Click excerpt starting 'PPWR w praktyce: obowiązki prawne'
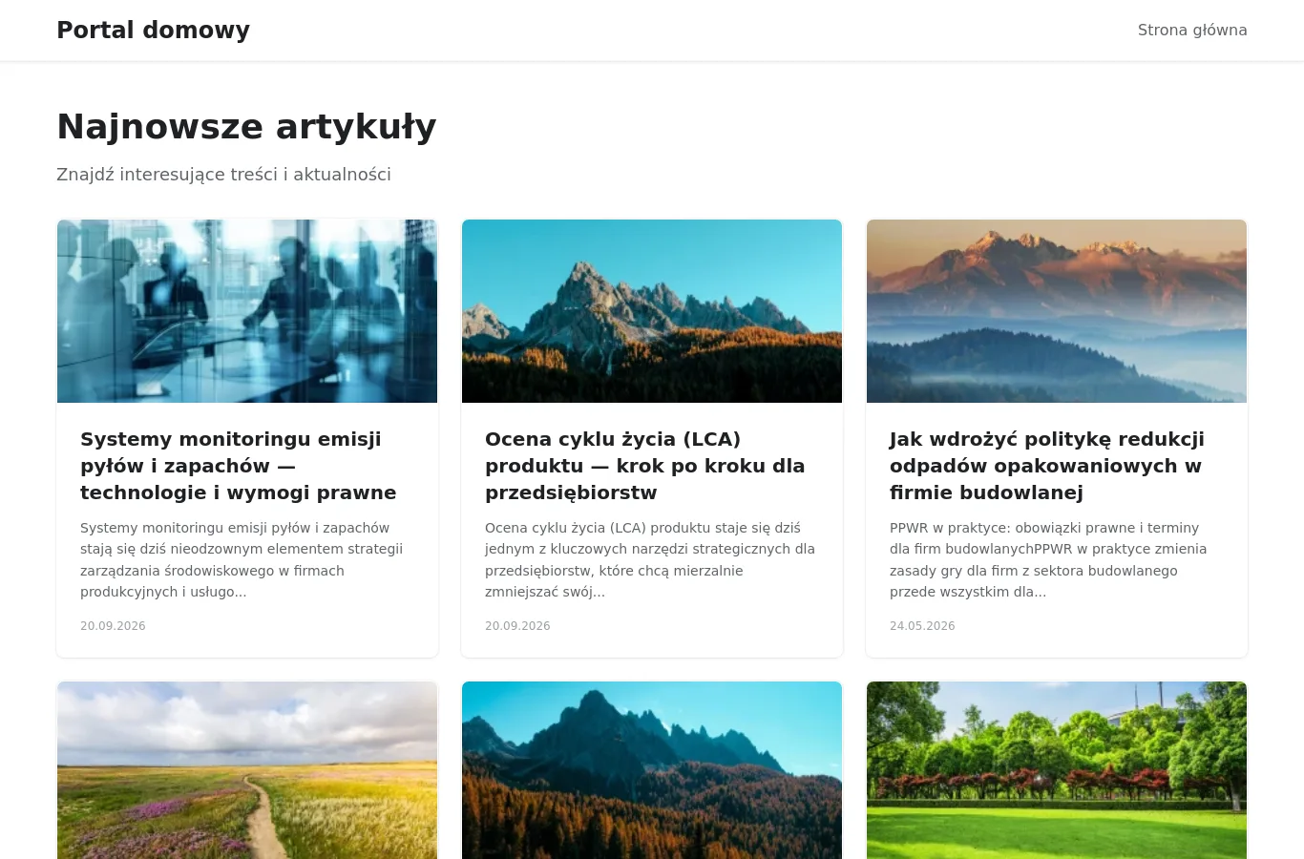1304x859 pixels. pyautogui.click(x=1048, y=559)
